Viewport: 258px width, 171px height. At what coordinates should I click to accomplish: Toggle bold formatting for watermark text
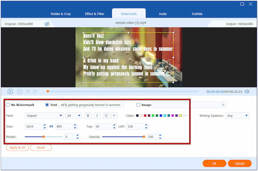(x=88, y=116)
